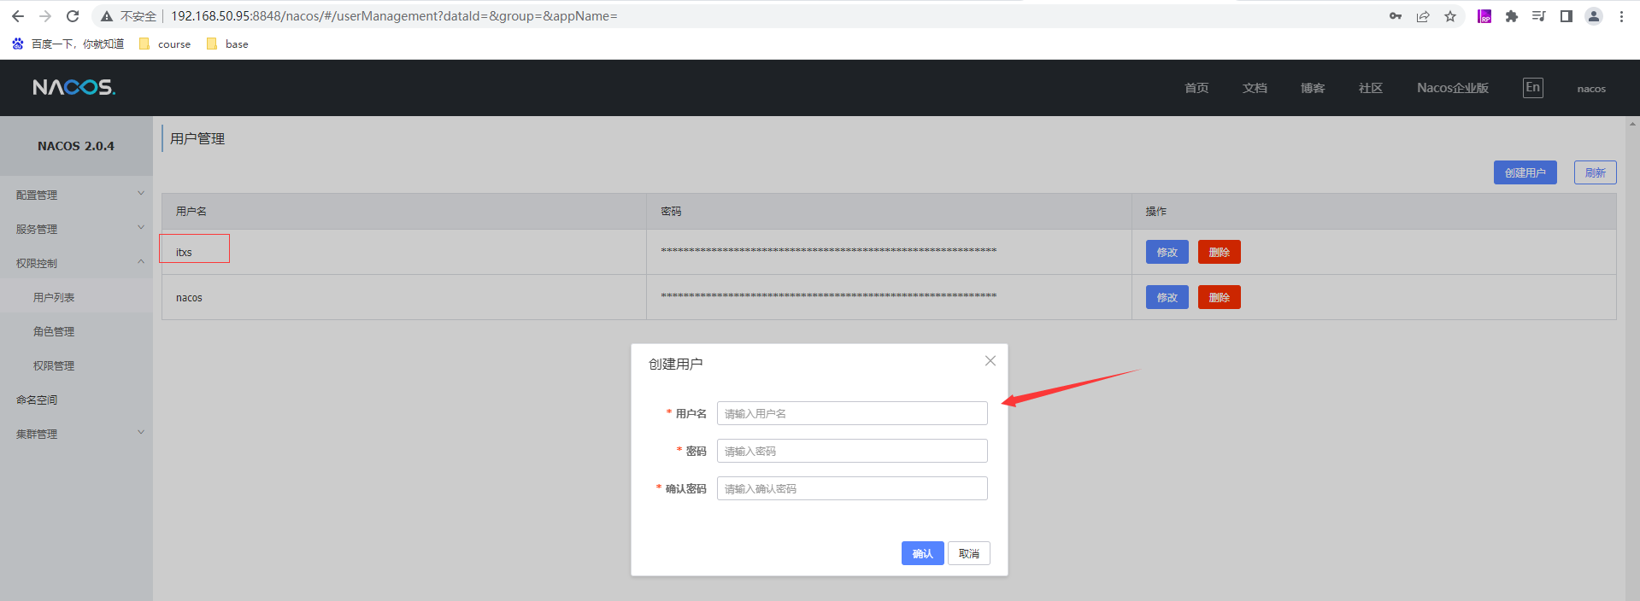Open the browser profile avatar icon
The width and height of the screenshot is (1640, 601).
1593,16
